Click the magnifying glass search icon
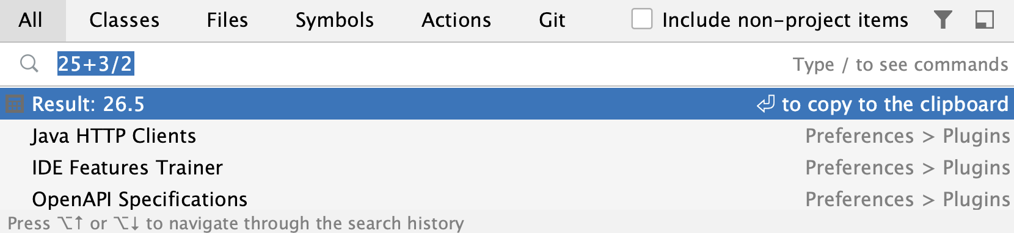 tap(29, 63)
